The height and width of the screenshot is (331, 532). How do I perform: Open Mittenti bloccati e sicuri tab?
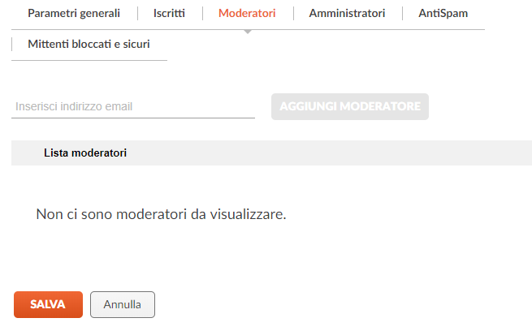pos(89,44)
